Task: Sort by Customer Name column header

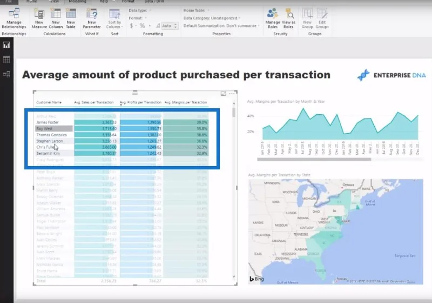Action: click(x=49, y=102)
